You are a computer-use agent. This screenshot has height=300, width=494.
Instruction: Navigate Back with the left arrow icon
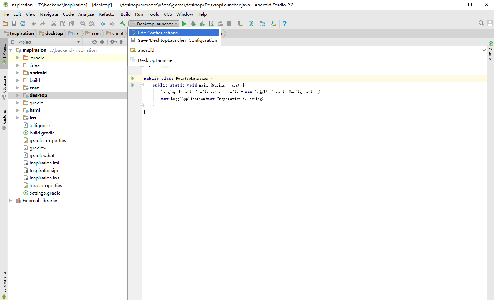coord(103,24)
